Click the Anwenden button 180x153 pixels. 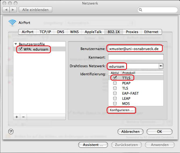coord(160,145)
